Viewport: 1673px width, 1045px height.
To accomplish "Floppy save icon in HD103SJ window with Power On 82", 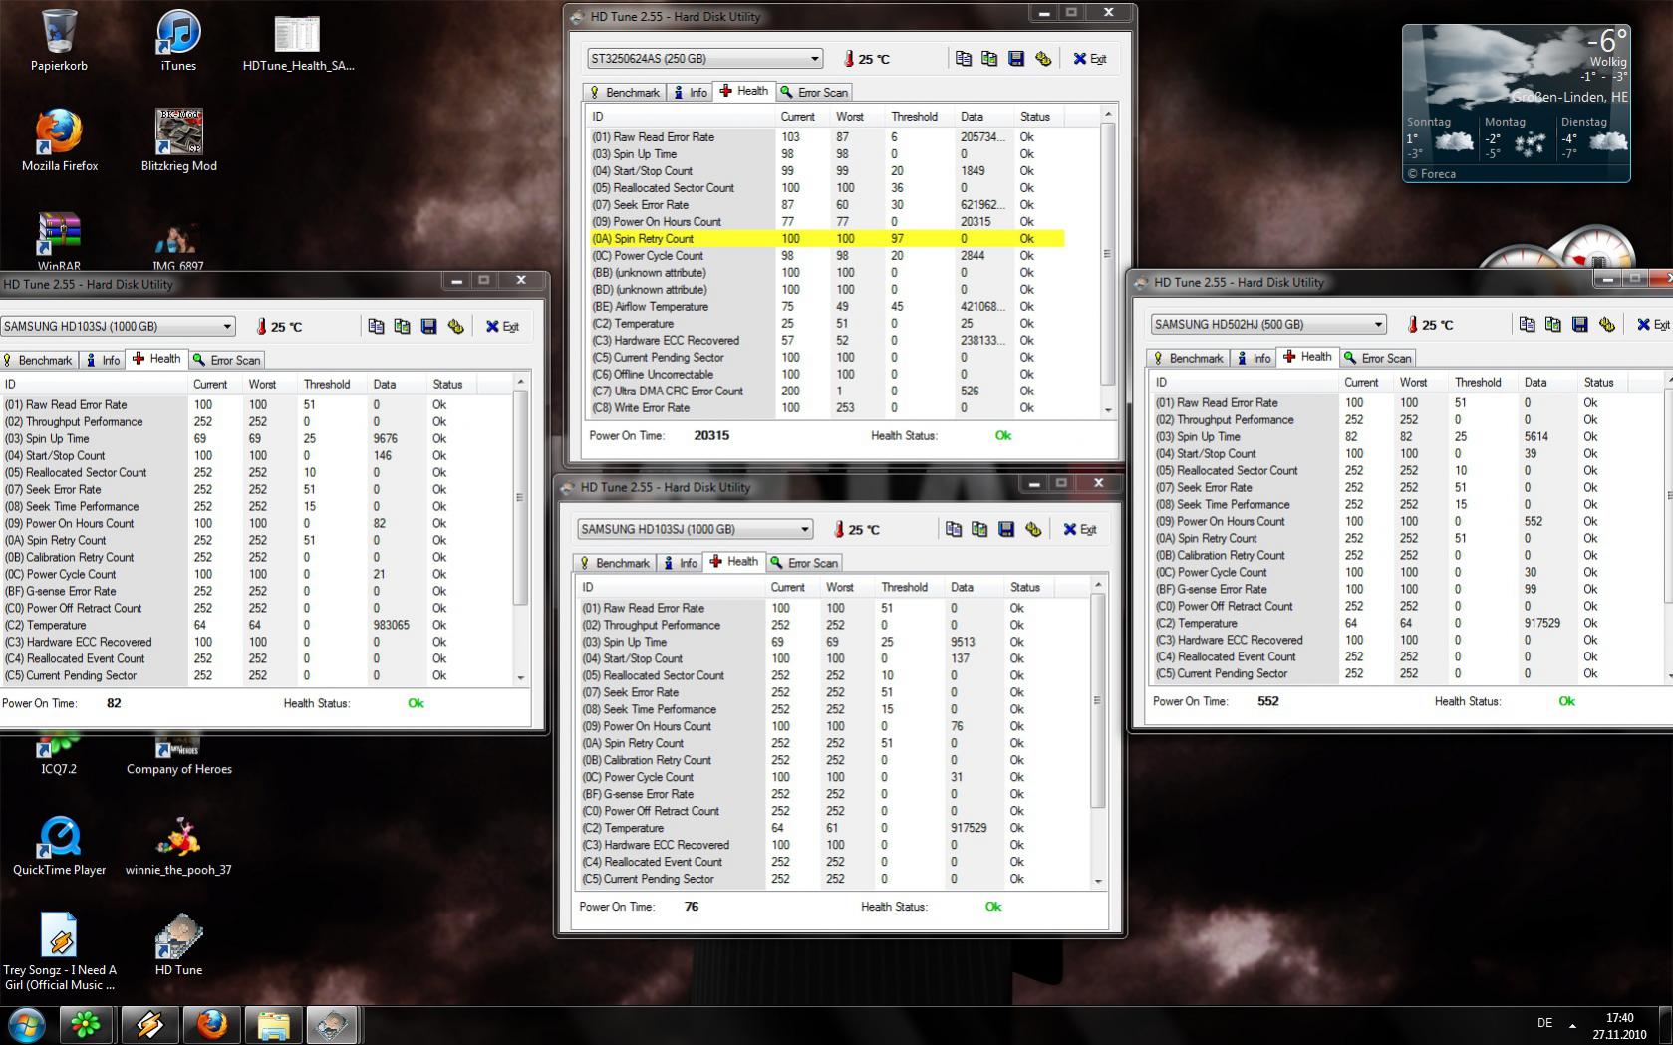I will tap(428, 326).
